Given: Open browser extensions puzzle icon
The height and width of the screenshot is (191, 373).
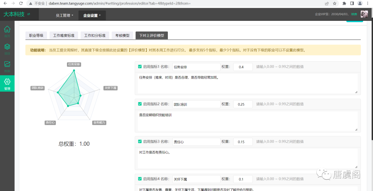Looking at the screenshot, I should click(344, 3).
